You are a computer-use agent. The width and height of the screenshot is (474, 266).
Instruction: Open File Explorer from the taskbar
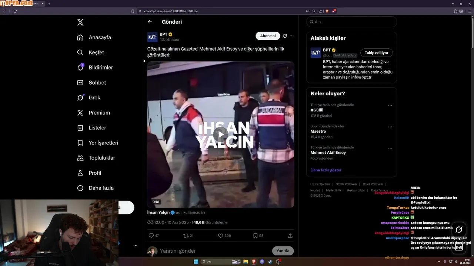point(246,262)
